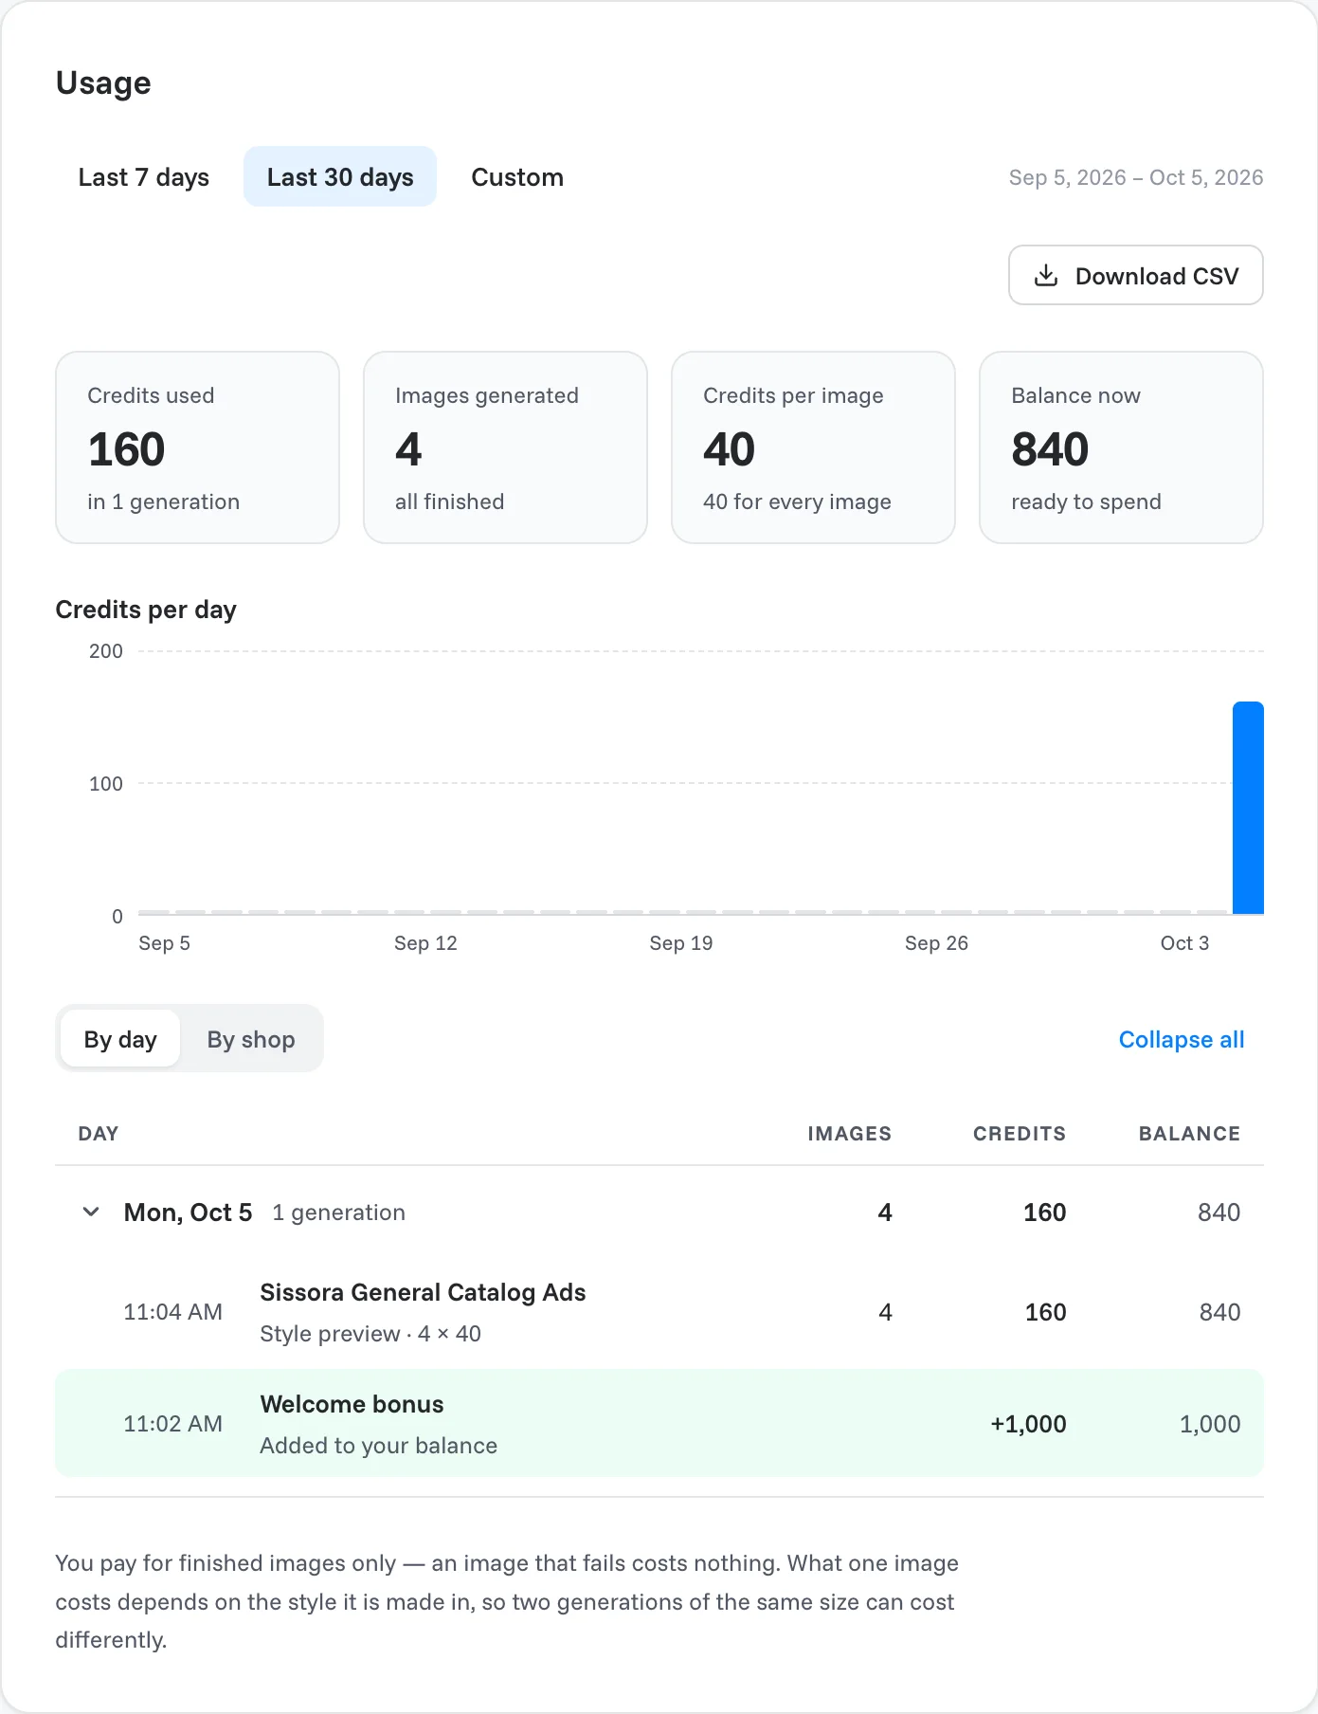Click the download icon beside Download CSV
Image resolution: width=1318 pixels, height=1714 pixels.
(x=1046, y=276)
